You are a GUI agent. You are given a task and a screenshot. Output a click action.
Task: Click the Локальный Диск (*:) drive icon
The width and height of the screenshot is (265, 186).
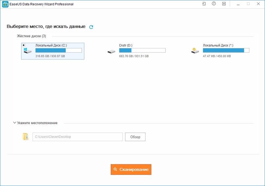pos(195,51)
